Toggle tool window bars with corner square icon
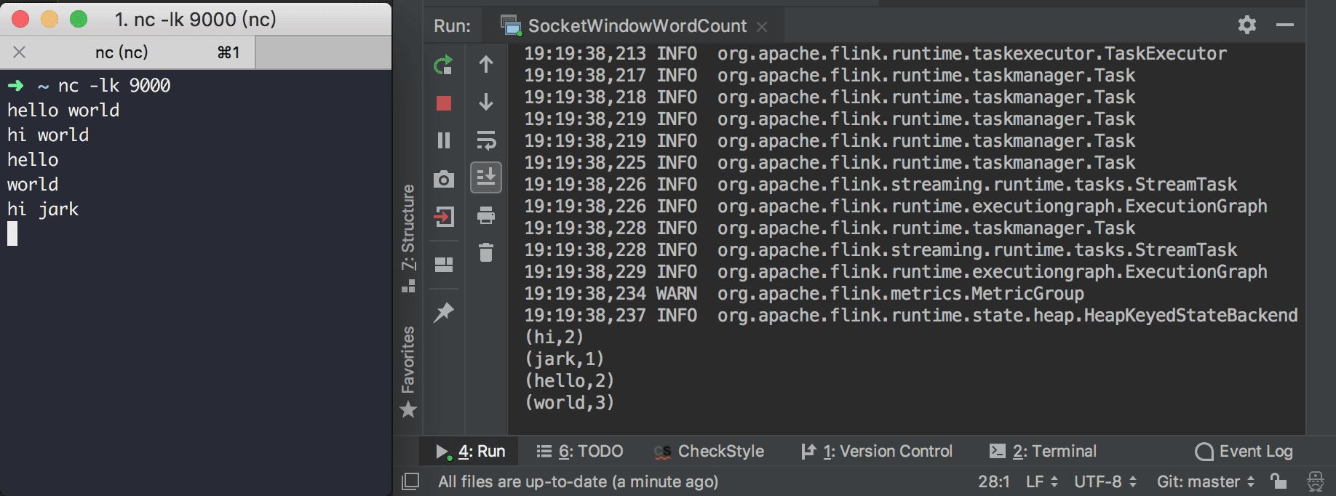Viewport: 1336px width, 496px height. [410, 481]
